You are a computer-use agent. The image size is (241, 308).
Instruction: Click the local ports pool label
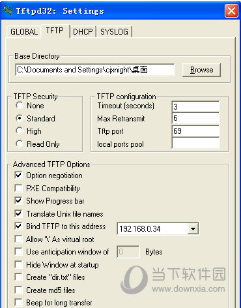click(120, 144)
